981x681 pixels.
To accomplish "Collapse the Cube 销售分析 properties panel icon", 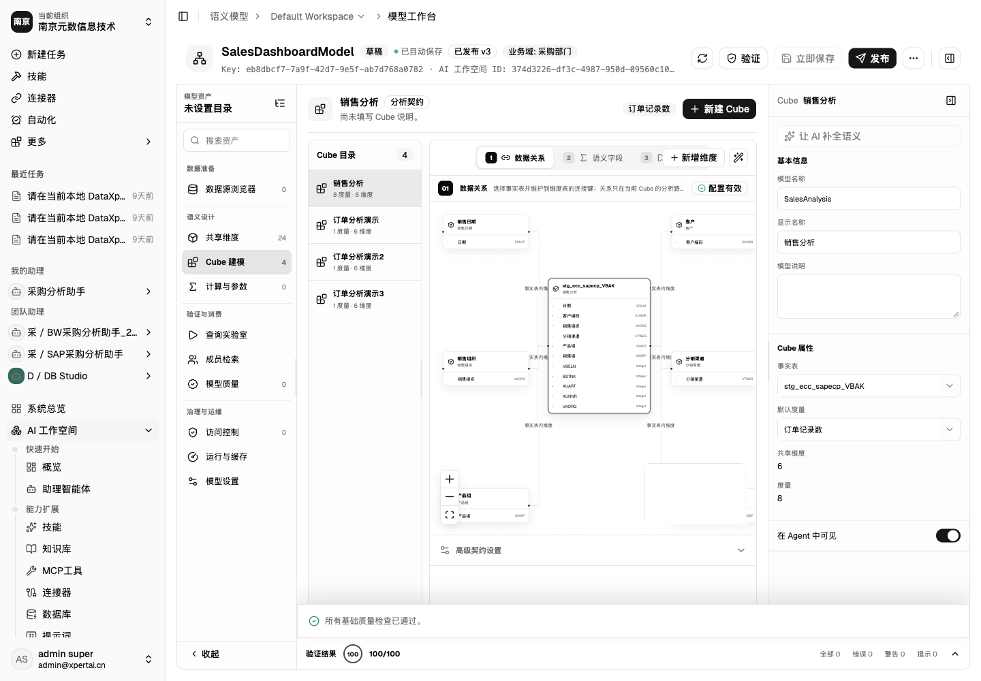I will (951, 101).
